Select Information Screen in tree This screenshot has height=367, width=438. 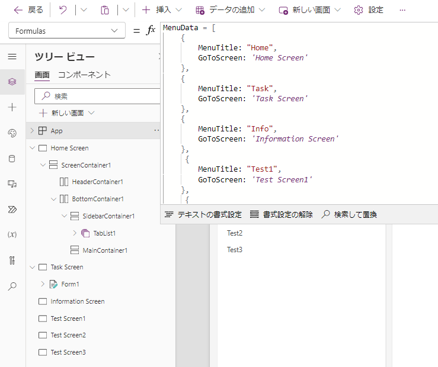(78, 301)
